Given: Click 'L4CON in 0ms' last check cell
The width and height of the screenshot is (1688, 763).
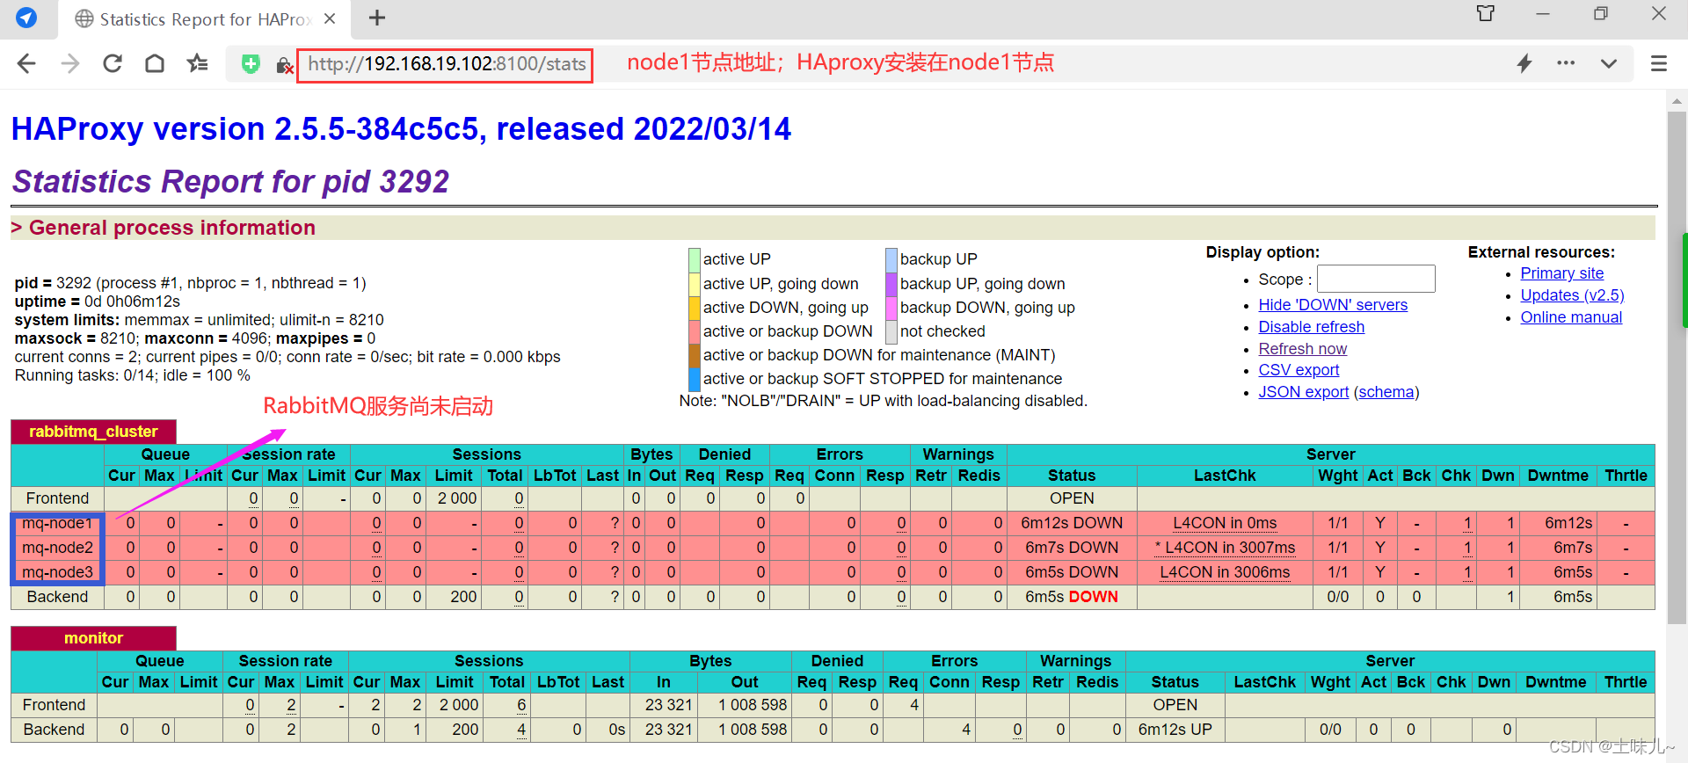Looking at the screenshot, I should pos(1225,523).
